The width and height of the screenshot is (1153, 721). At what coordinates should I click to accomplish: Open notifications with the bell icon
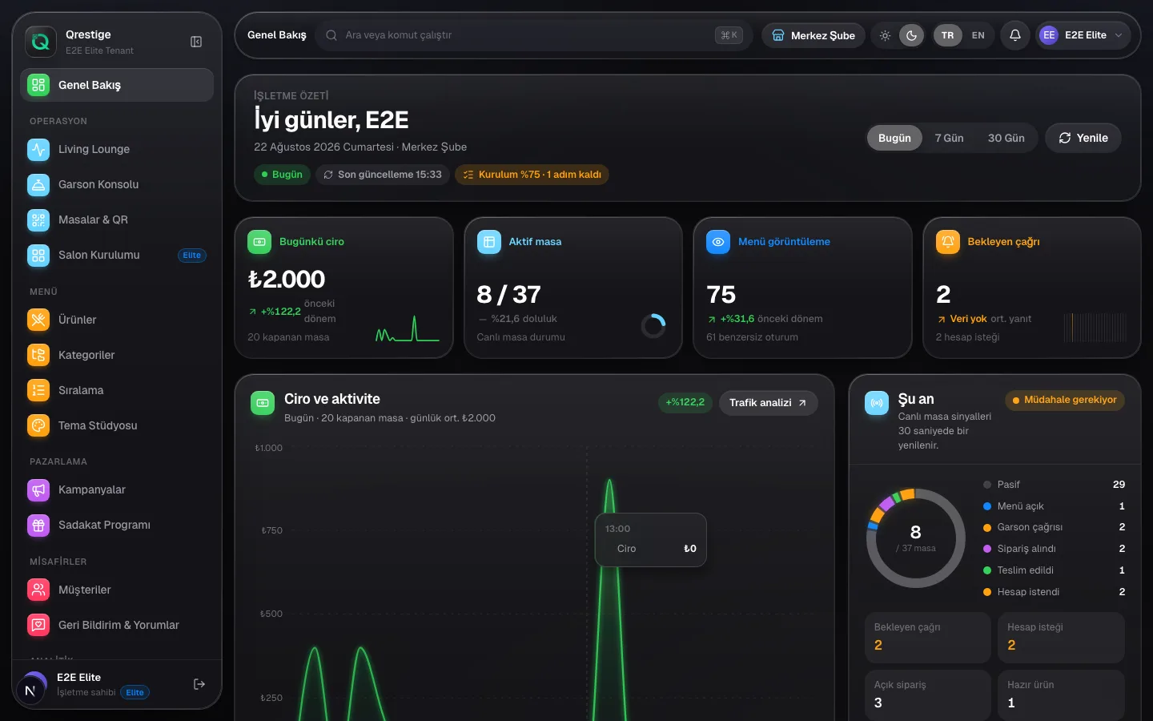(x=1015, y=35)
